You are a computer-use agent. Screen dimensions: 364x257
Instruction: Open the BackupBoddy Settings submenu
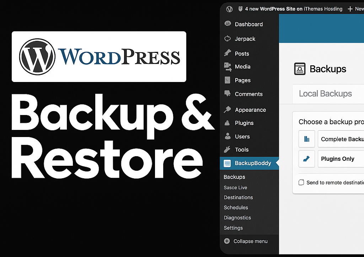(x=233, y=228)
